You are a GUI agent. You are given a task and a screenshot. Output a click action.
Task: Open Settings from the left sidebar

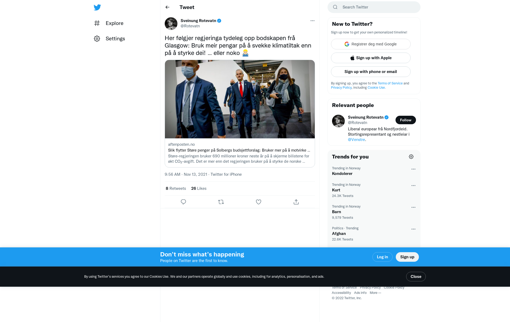(109, 38)
